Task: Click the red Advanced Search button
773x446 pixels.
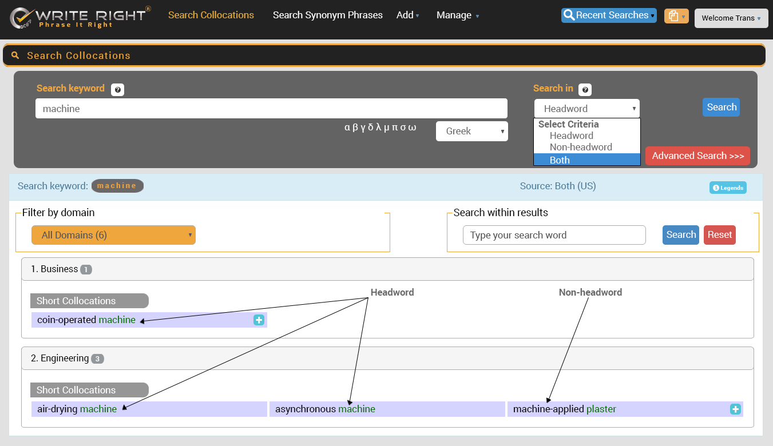Action: 697,156
